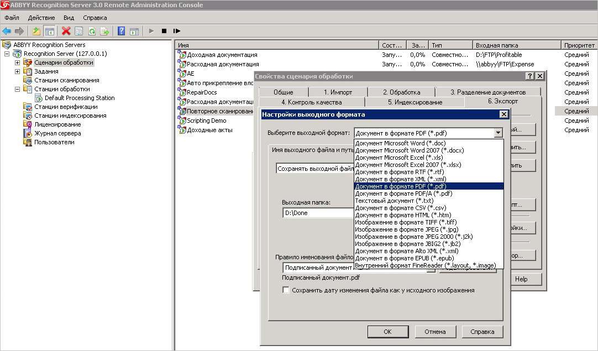This screenshot has width=598, height=351.
Task: Click the Лицензирование icon in the tree
Action: (28, 124)
